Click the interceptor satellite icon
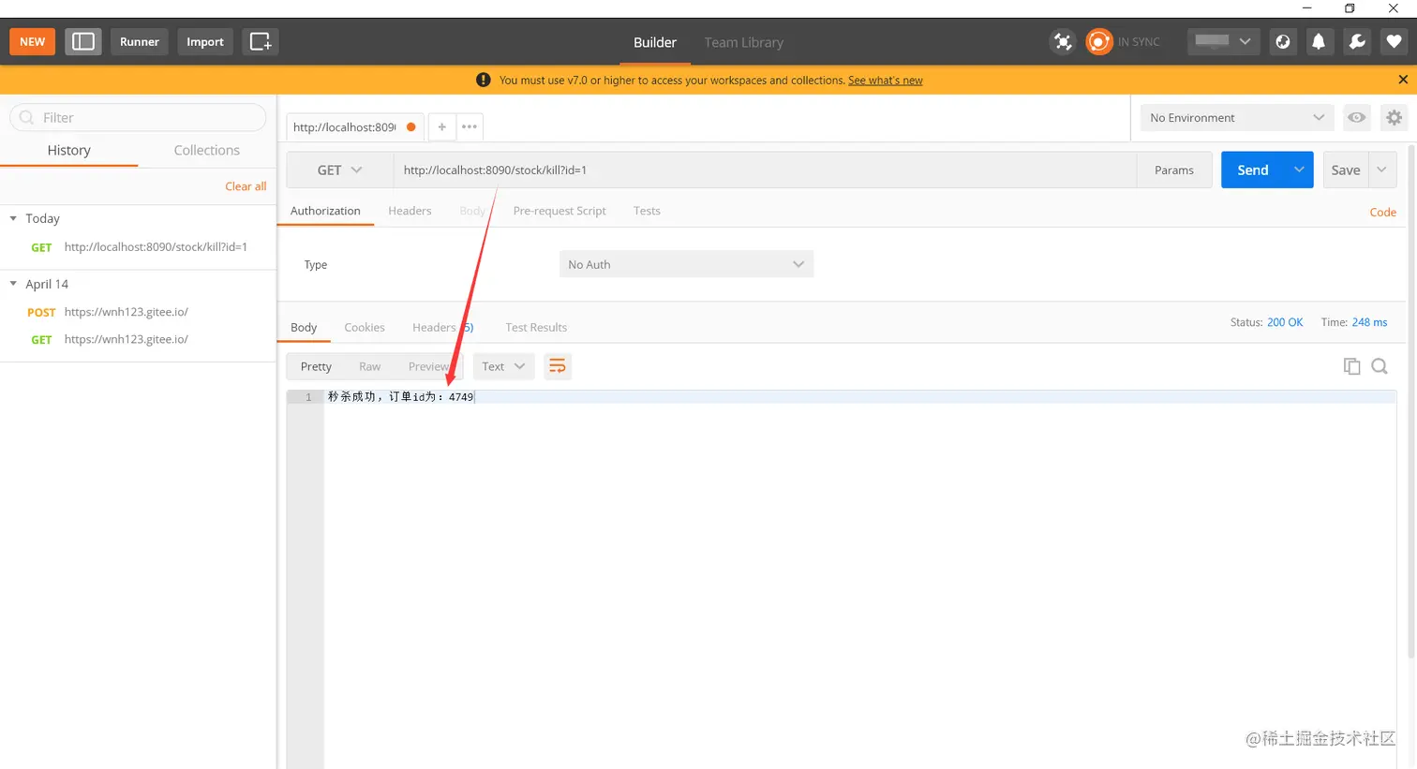 pos(1062,41)
